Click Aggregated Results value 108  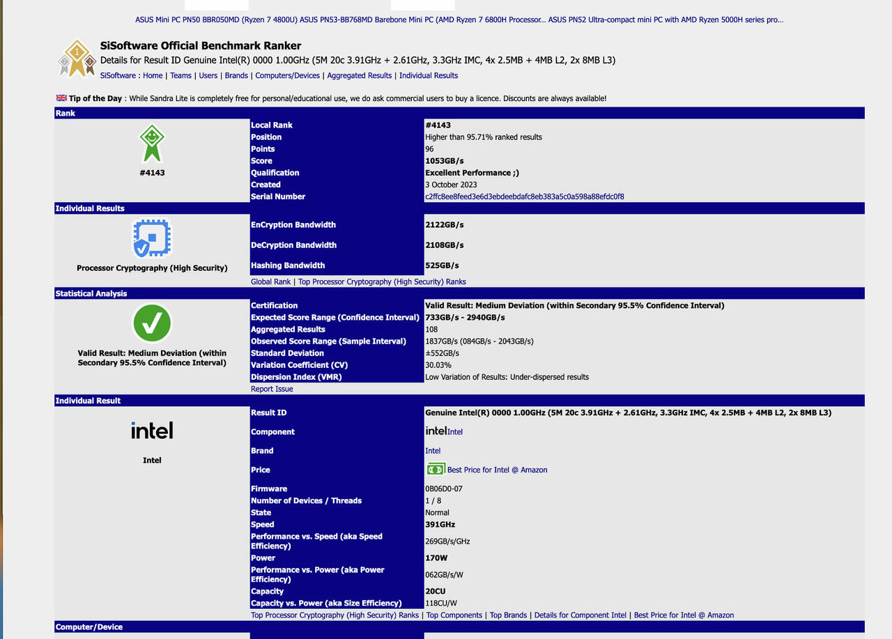click(x=432, y=330)
